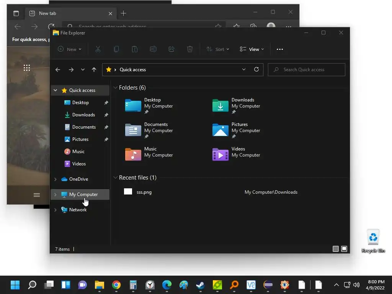Open the View dropdown menu

point(252,49)
